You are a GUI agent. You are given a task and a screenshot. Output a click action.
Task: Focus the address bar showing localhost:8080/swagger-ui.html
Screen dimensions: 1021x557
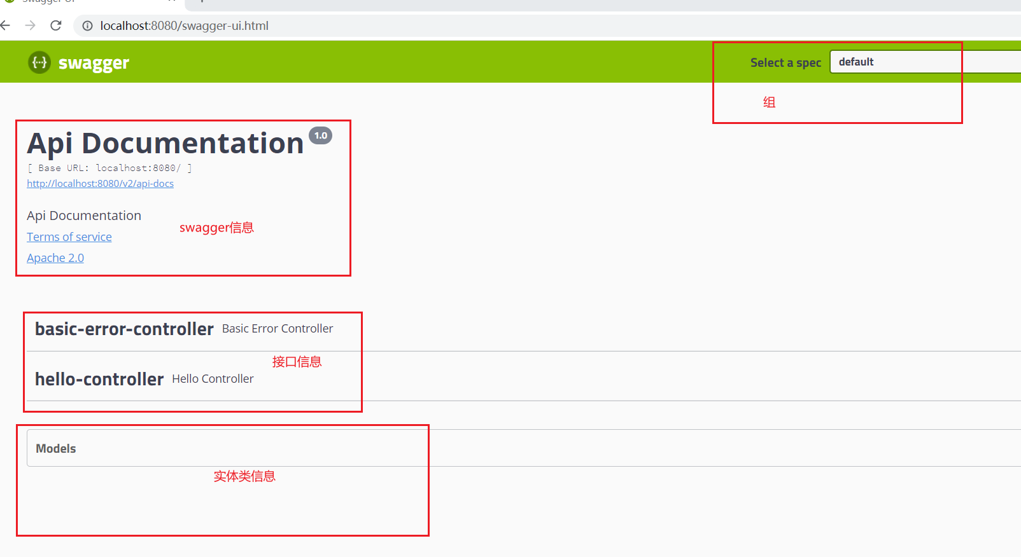point(547,26)
